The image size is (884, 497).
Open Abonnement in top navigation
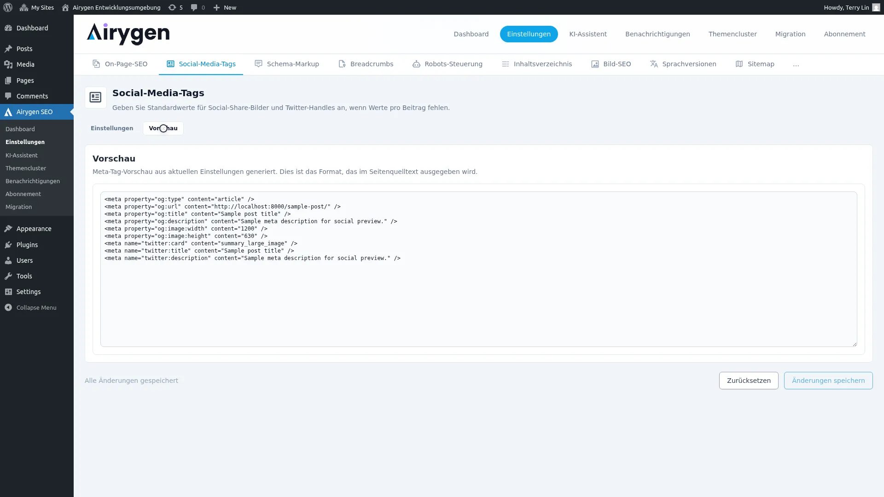point(844,34)
